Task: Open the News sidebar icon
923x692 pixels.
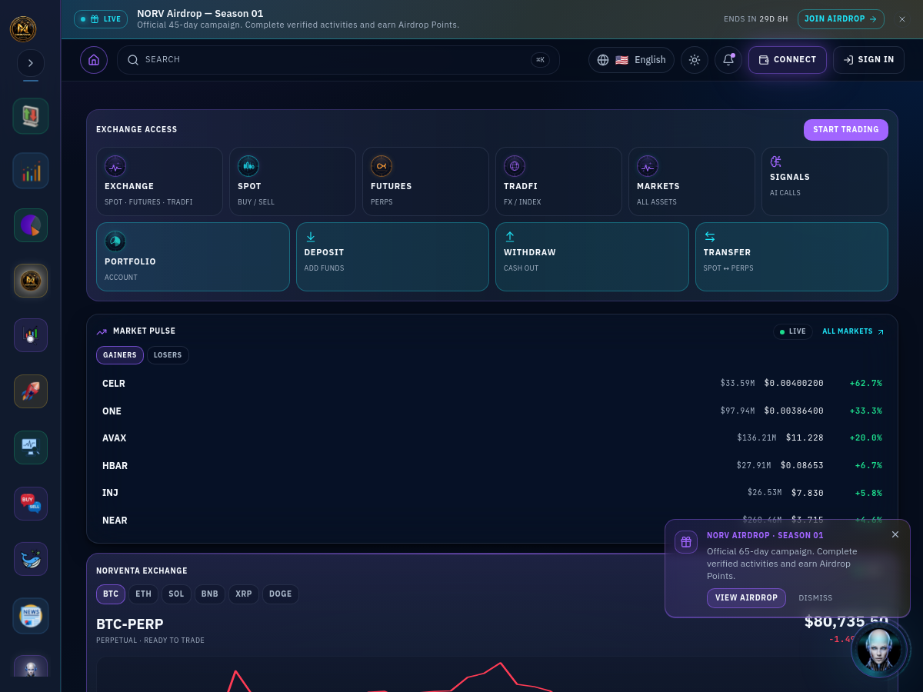Action: point(31,616)
